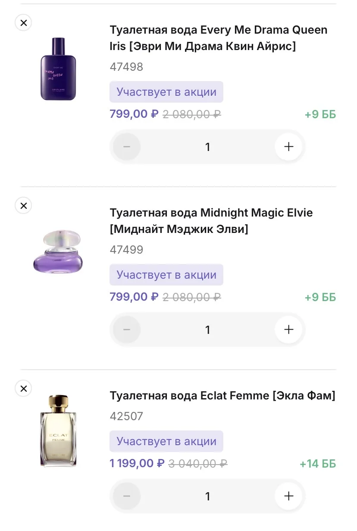Open the Eclat Femme product title
Viewport: 357px width, 531px height.
pos(222,396)
